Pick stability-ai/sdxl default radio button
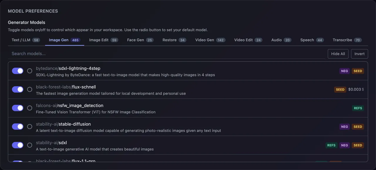This screenshot has height=170, width=376. [x=30, y=145]
